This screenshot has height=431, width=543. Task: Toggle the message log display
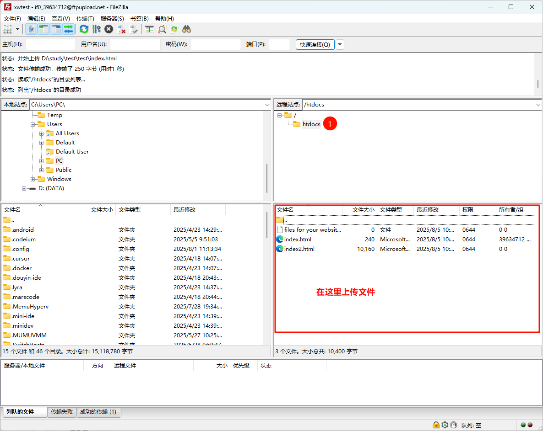[31, 29]
